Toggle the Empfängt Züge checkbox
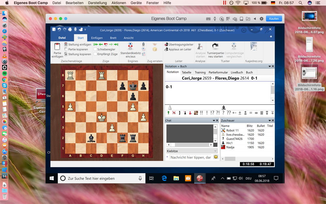326x204 pixels. coord(95,54)
